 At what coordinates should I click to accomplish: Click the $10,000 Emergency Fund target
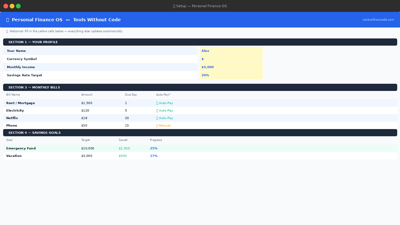87,148
